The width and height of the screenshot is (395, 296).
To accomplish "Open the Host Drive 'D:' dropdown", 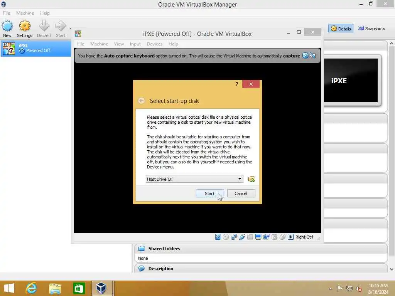I will click(194, 179).
